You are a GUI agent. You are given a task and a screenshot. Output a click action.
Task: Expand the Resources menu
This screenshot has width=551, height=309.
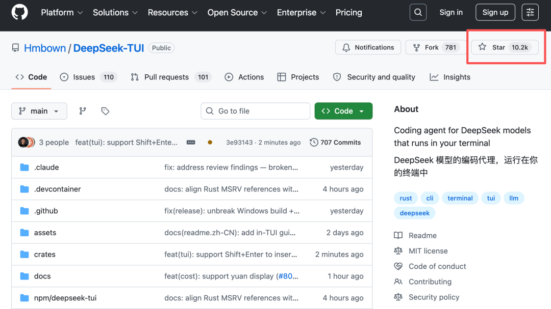(x=172, y=13)
